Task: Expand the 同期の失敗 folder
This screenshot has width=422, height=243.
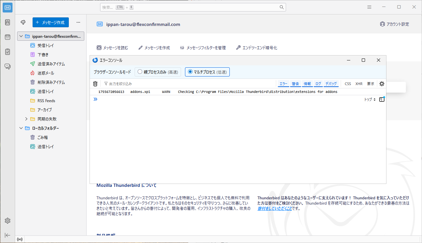Action: [x=26, y=119]
